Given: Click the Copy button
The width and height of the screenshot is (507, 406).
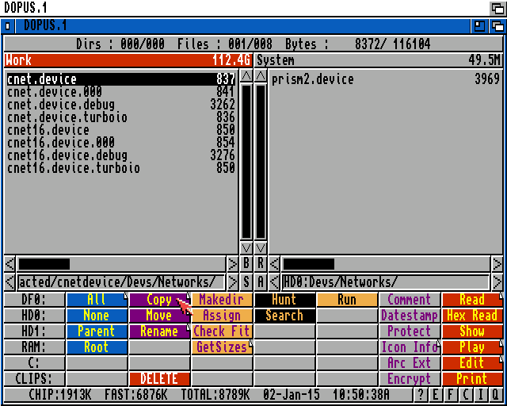Looking at the screenshot, I should click(x=159, y=300).
